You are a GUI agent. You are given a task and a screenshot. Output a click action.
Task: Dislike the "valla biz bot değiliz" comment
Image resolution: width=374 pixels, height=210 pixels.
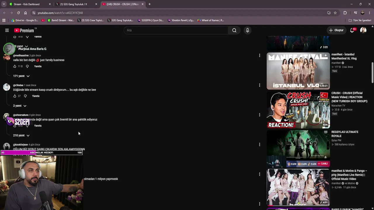coord(27,66)
